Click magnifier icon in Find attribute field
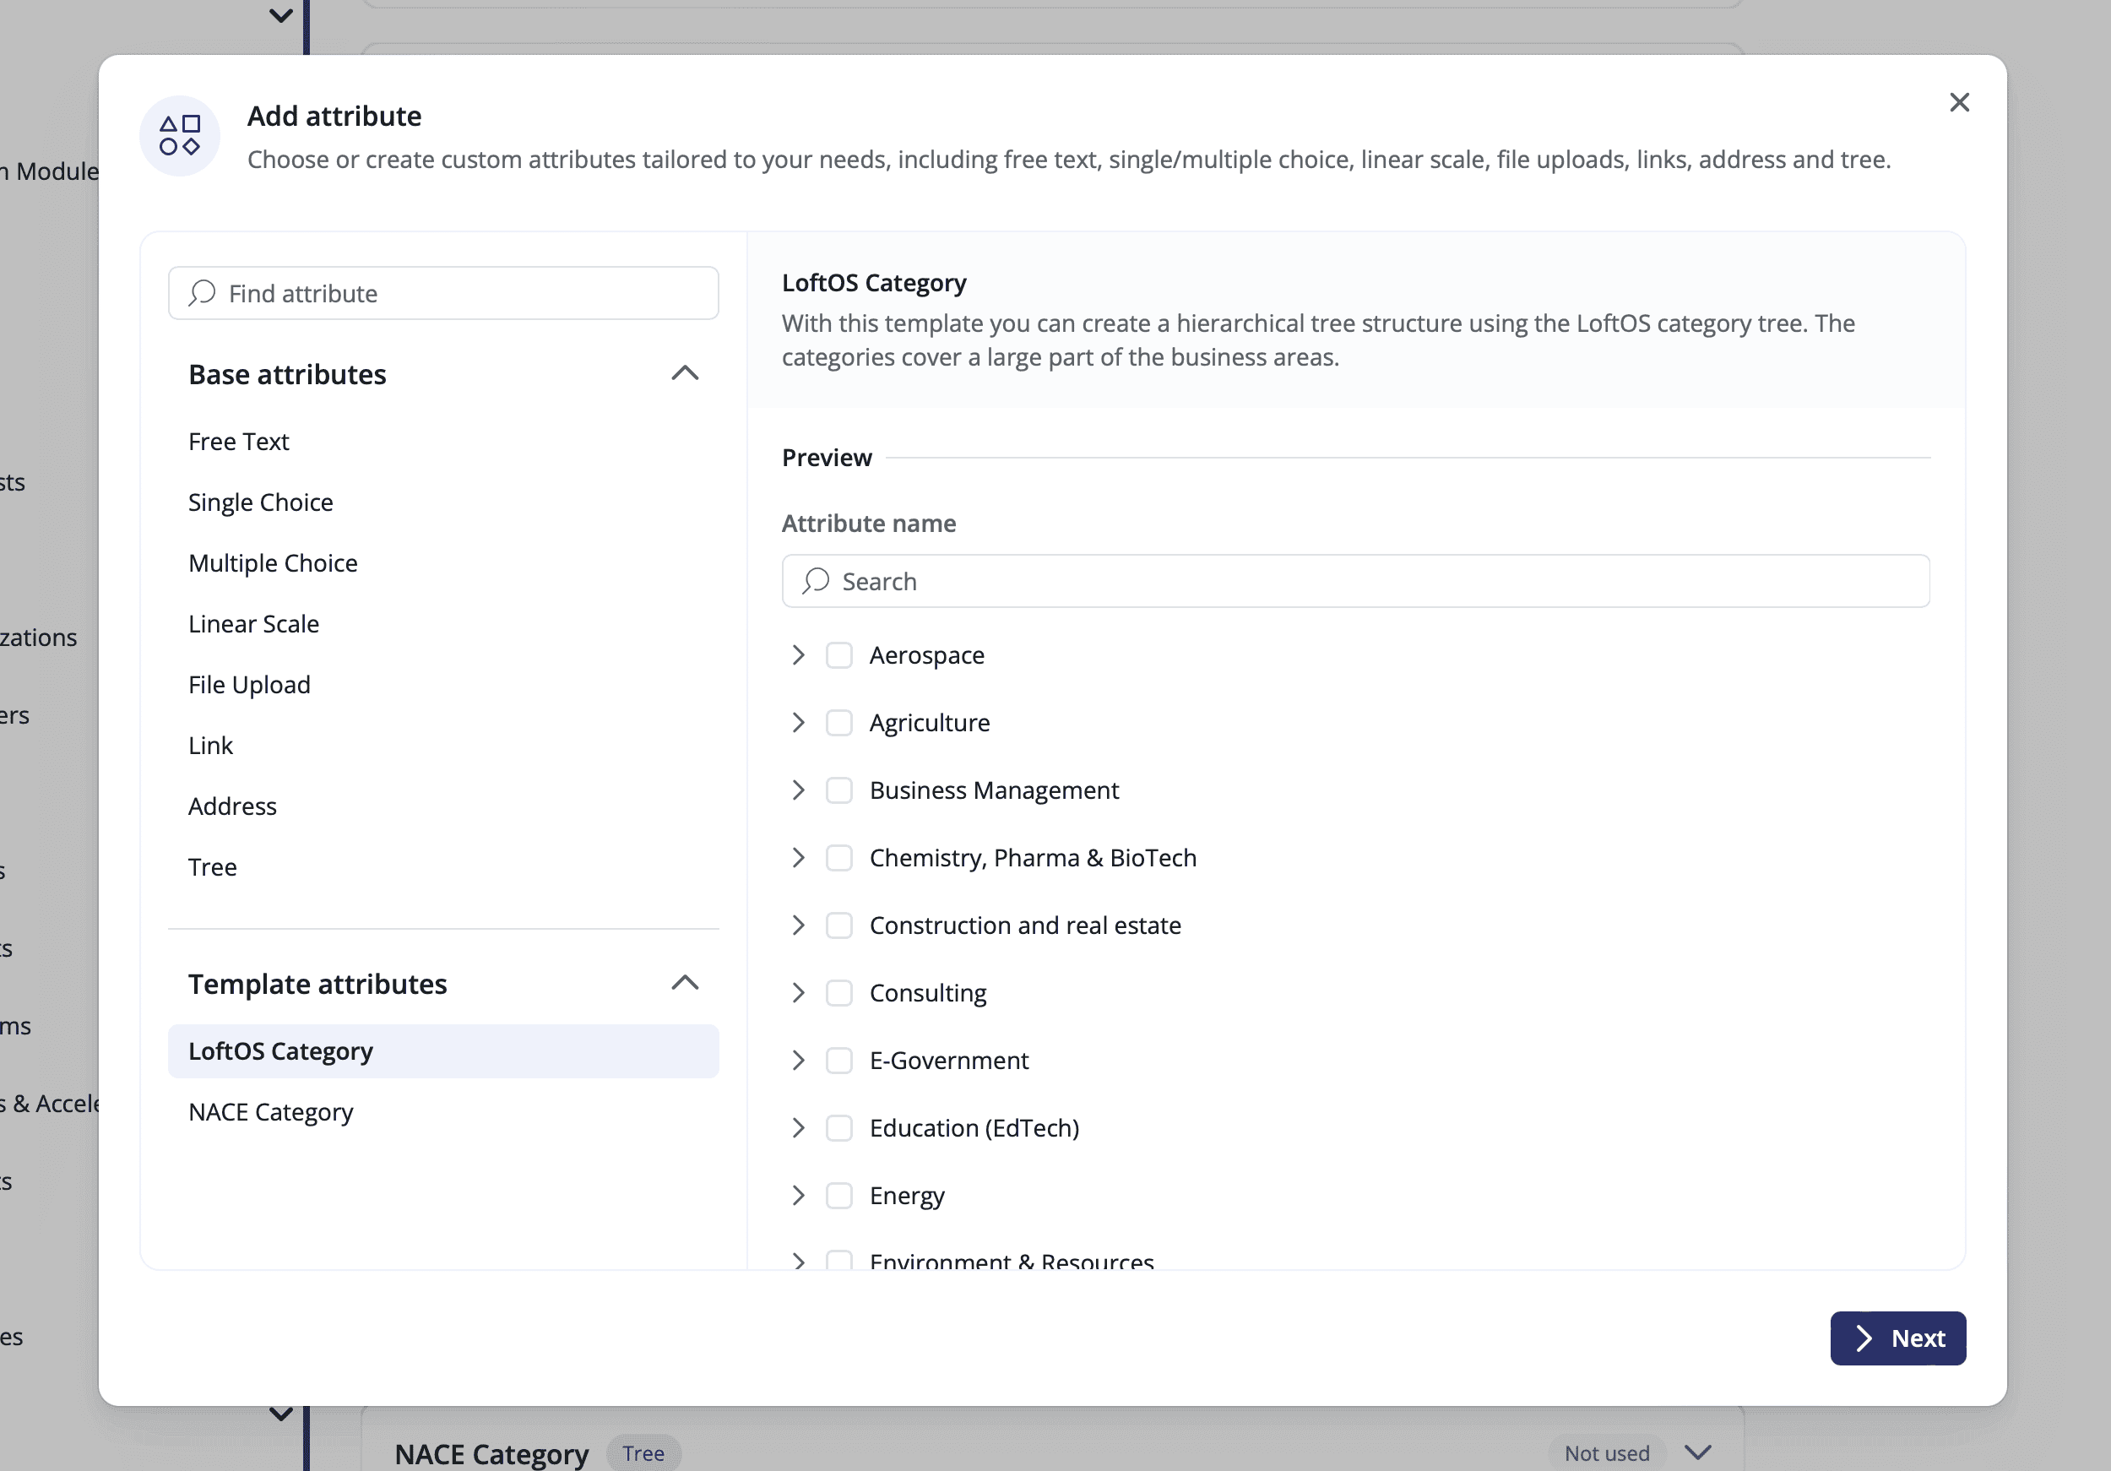2111x1471 pixels. (x=203, y=293)
